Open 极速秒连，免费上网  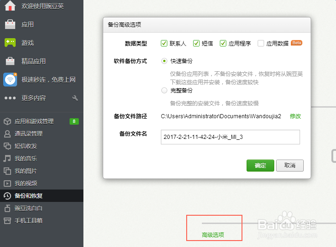(x=48, y=80)
